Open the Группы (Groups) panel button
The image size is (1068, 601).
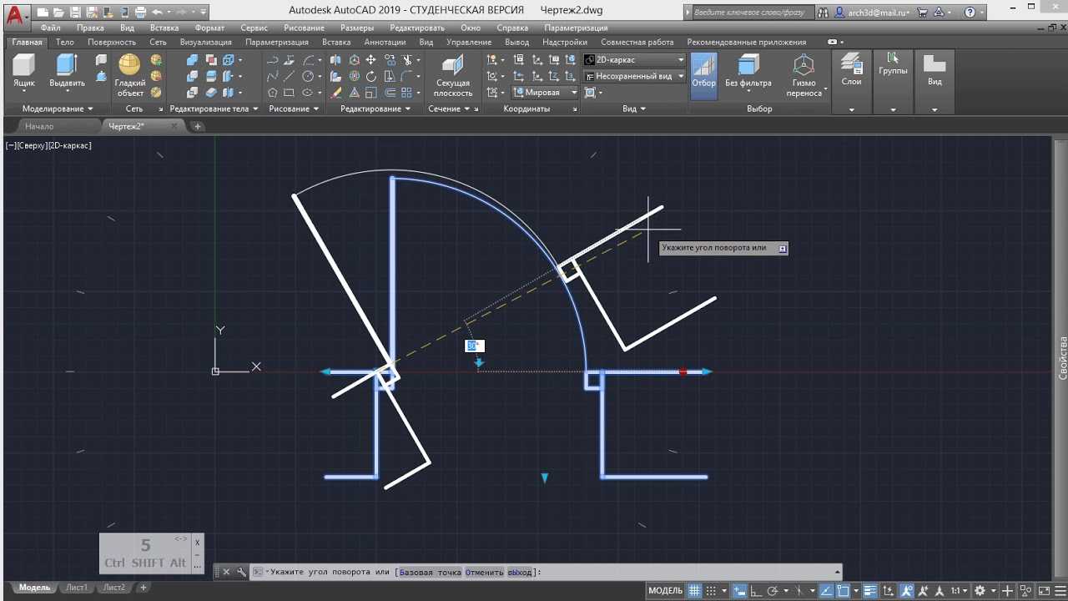[893, 82]
